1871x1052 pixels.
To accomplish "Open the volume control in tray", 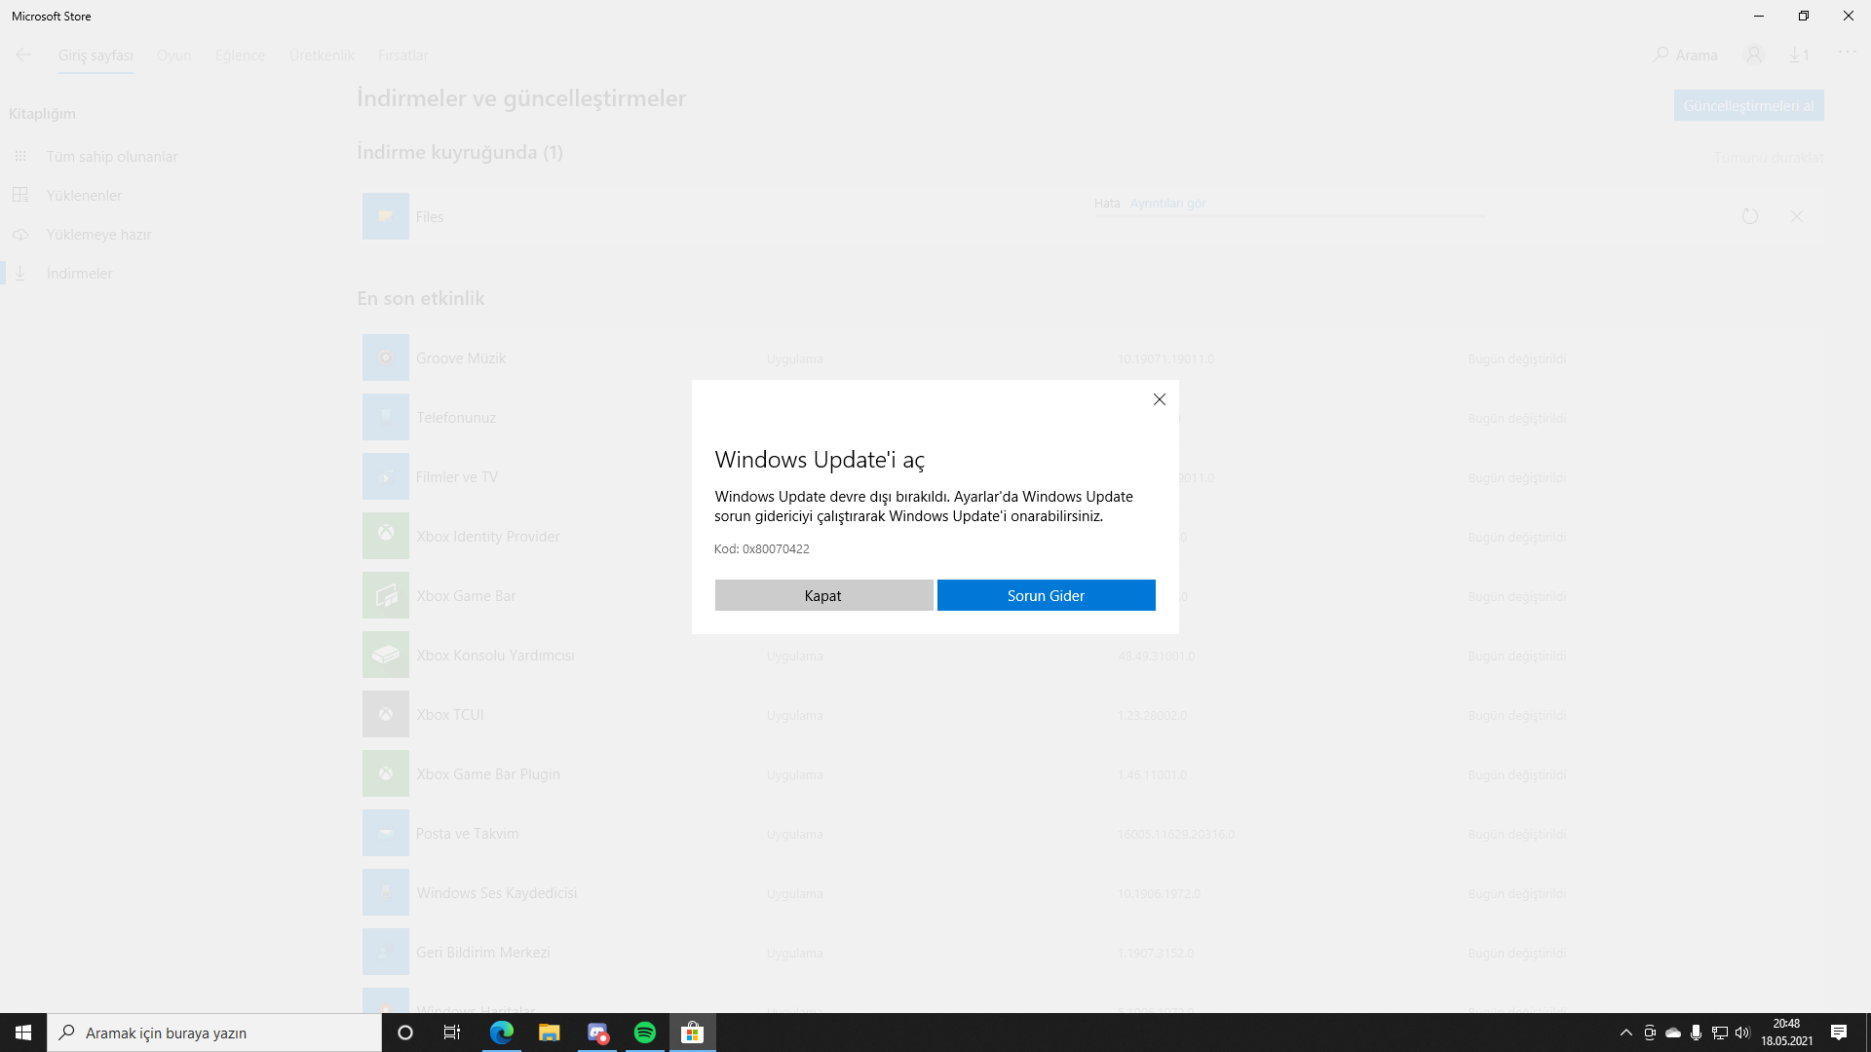I will coord(1742,1033).
